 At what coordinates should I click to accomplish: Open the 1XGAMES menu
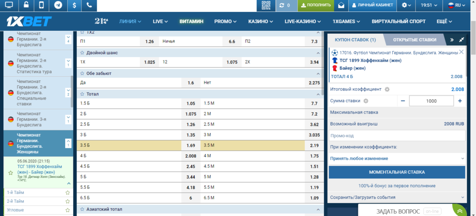[347, 21]
